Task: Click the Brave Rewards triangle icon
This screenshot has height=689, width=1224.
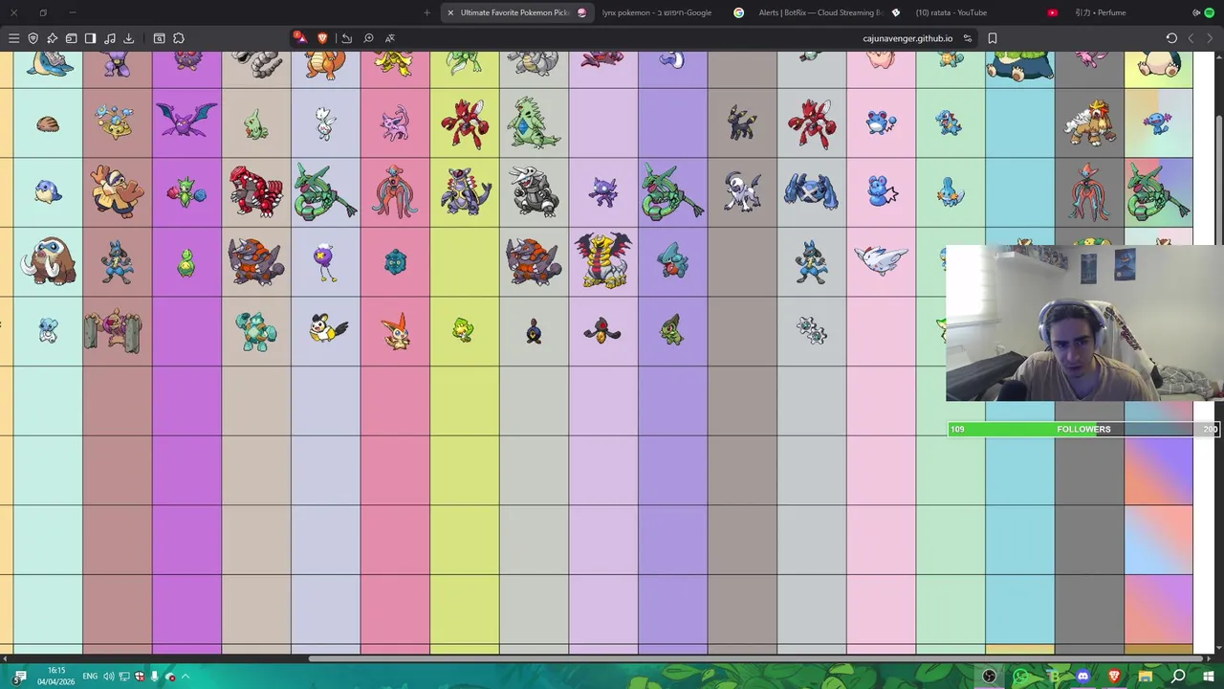Action: (x=300, y=38)
